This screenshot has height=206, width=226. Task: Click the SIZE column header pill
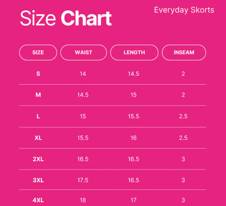pyautogui.click(x=38, y=53)
